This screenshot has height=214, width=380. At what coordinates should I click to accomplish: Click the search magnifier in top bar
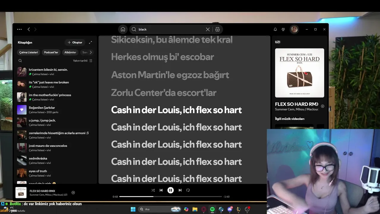click(x=134, y=29)
